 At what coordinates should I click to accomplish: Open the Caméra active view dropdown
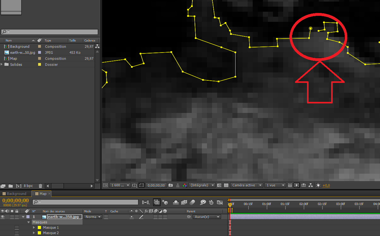pos(247,185)
